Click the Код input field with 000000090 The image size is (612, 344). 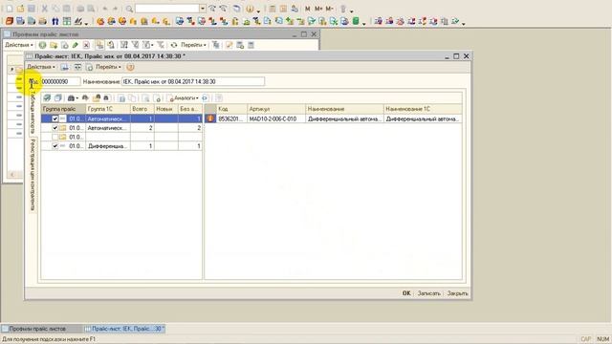point(60,81)
